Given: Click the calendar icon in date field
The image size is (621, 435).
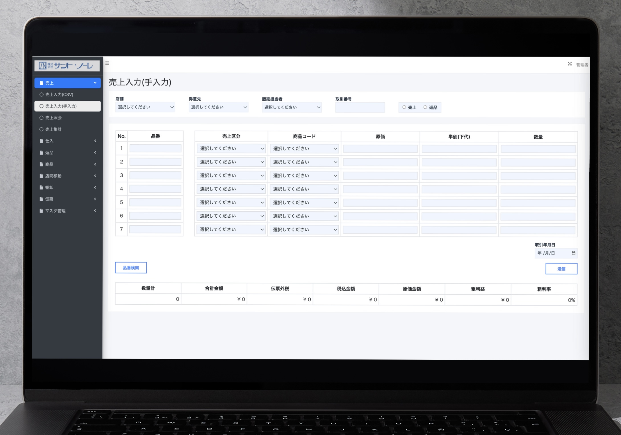Looking at the screenshot, I should click(x=573, y=253).
